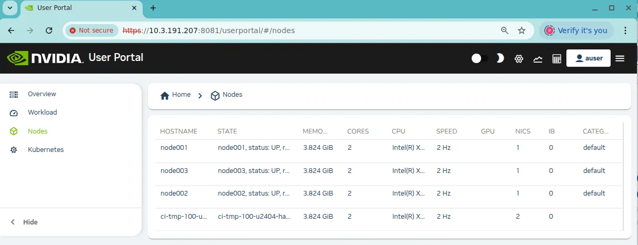Select Nodes in sidebar
The image size is (638, 245).
(x=38, y=131)
